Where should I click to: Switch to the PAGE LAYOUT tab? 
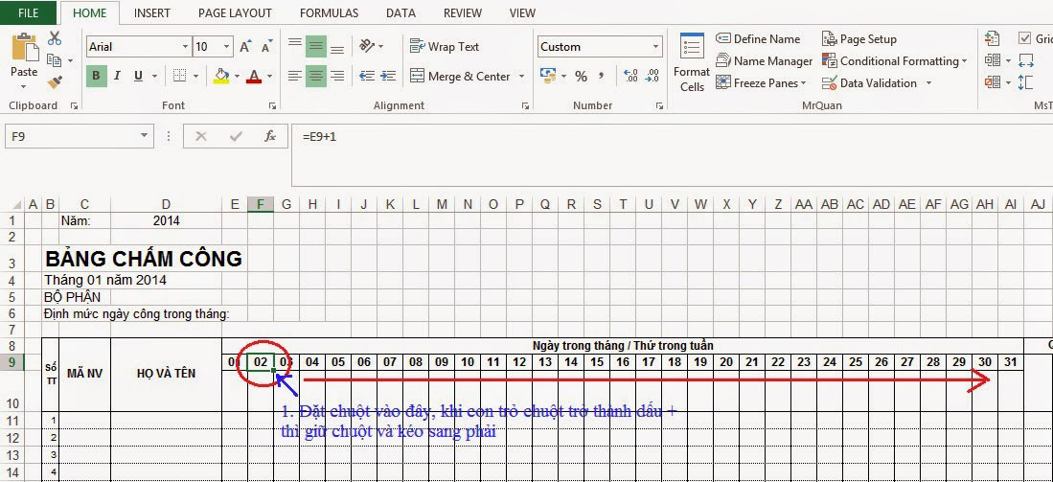[235, 12]
